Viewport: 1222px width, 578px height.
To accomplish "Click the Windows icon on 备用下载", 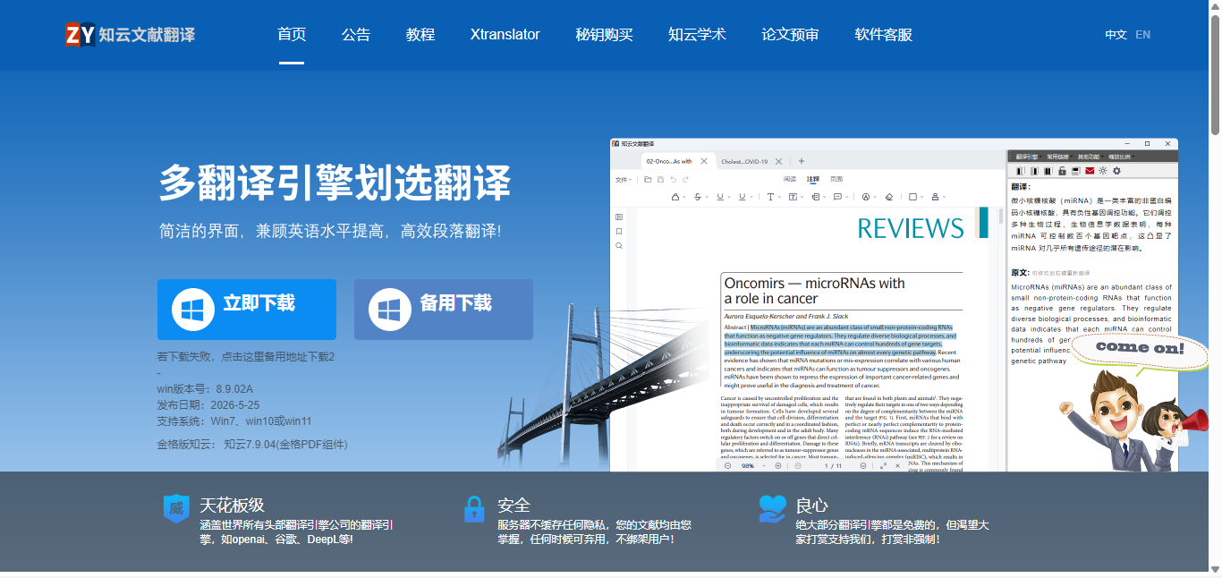I will click(x=389, y=310).
